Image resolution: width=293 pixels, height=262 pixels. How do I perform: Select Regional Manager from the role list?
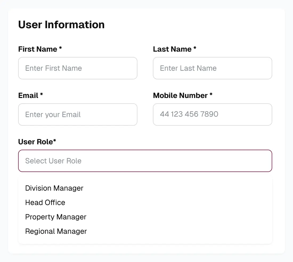pyautogui.click(x=56, y=231)
